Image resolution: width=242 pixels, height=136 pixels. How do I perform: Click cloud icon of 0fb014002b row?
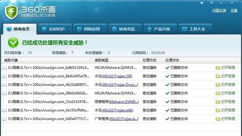[4, 93]
